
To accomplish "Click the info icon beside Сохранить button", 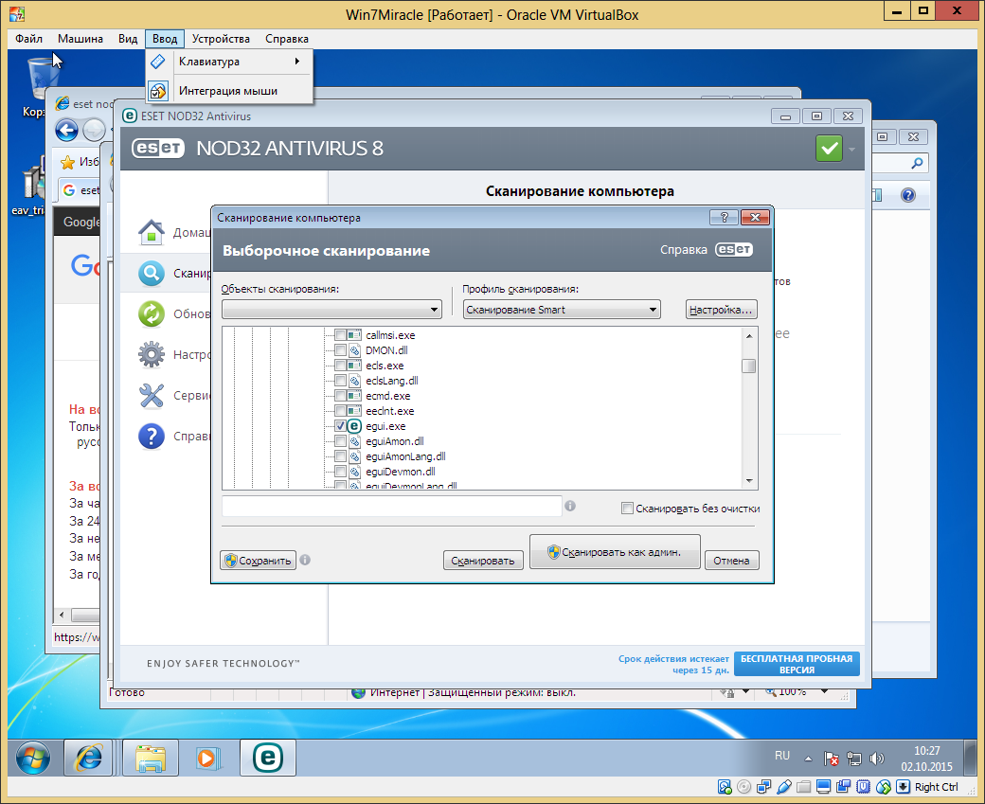I will pos(305,560).
